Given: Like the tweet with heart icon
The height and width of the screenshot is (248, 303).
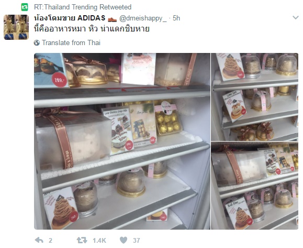Looking at the screenshot, I should click(x=124, y=240).
